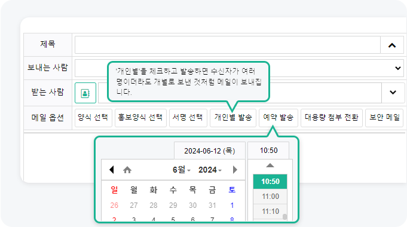Go to previous month in calendar
407x227 pixels.
[x=112, y=170]
